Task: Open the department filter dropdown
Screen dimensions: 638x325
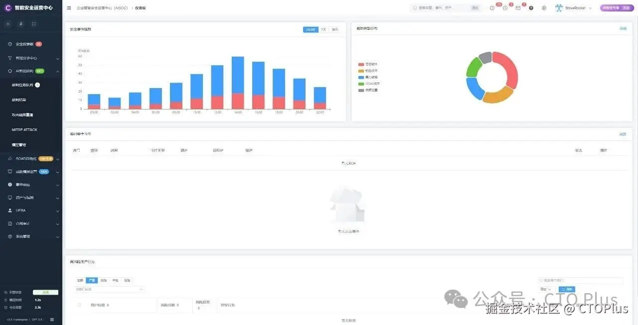Action: [110, 289]
